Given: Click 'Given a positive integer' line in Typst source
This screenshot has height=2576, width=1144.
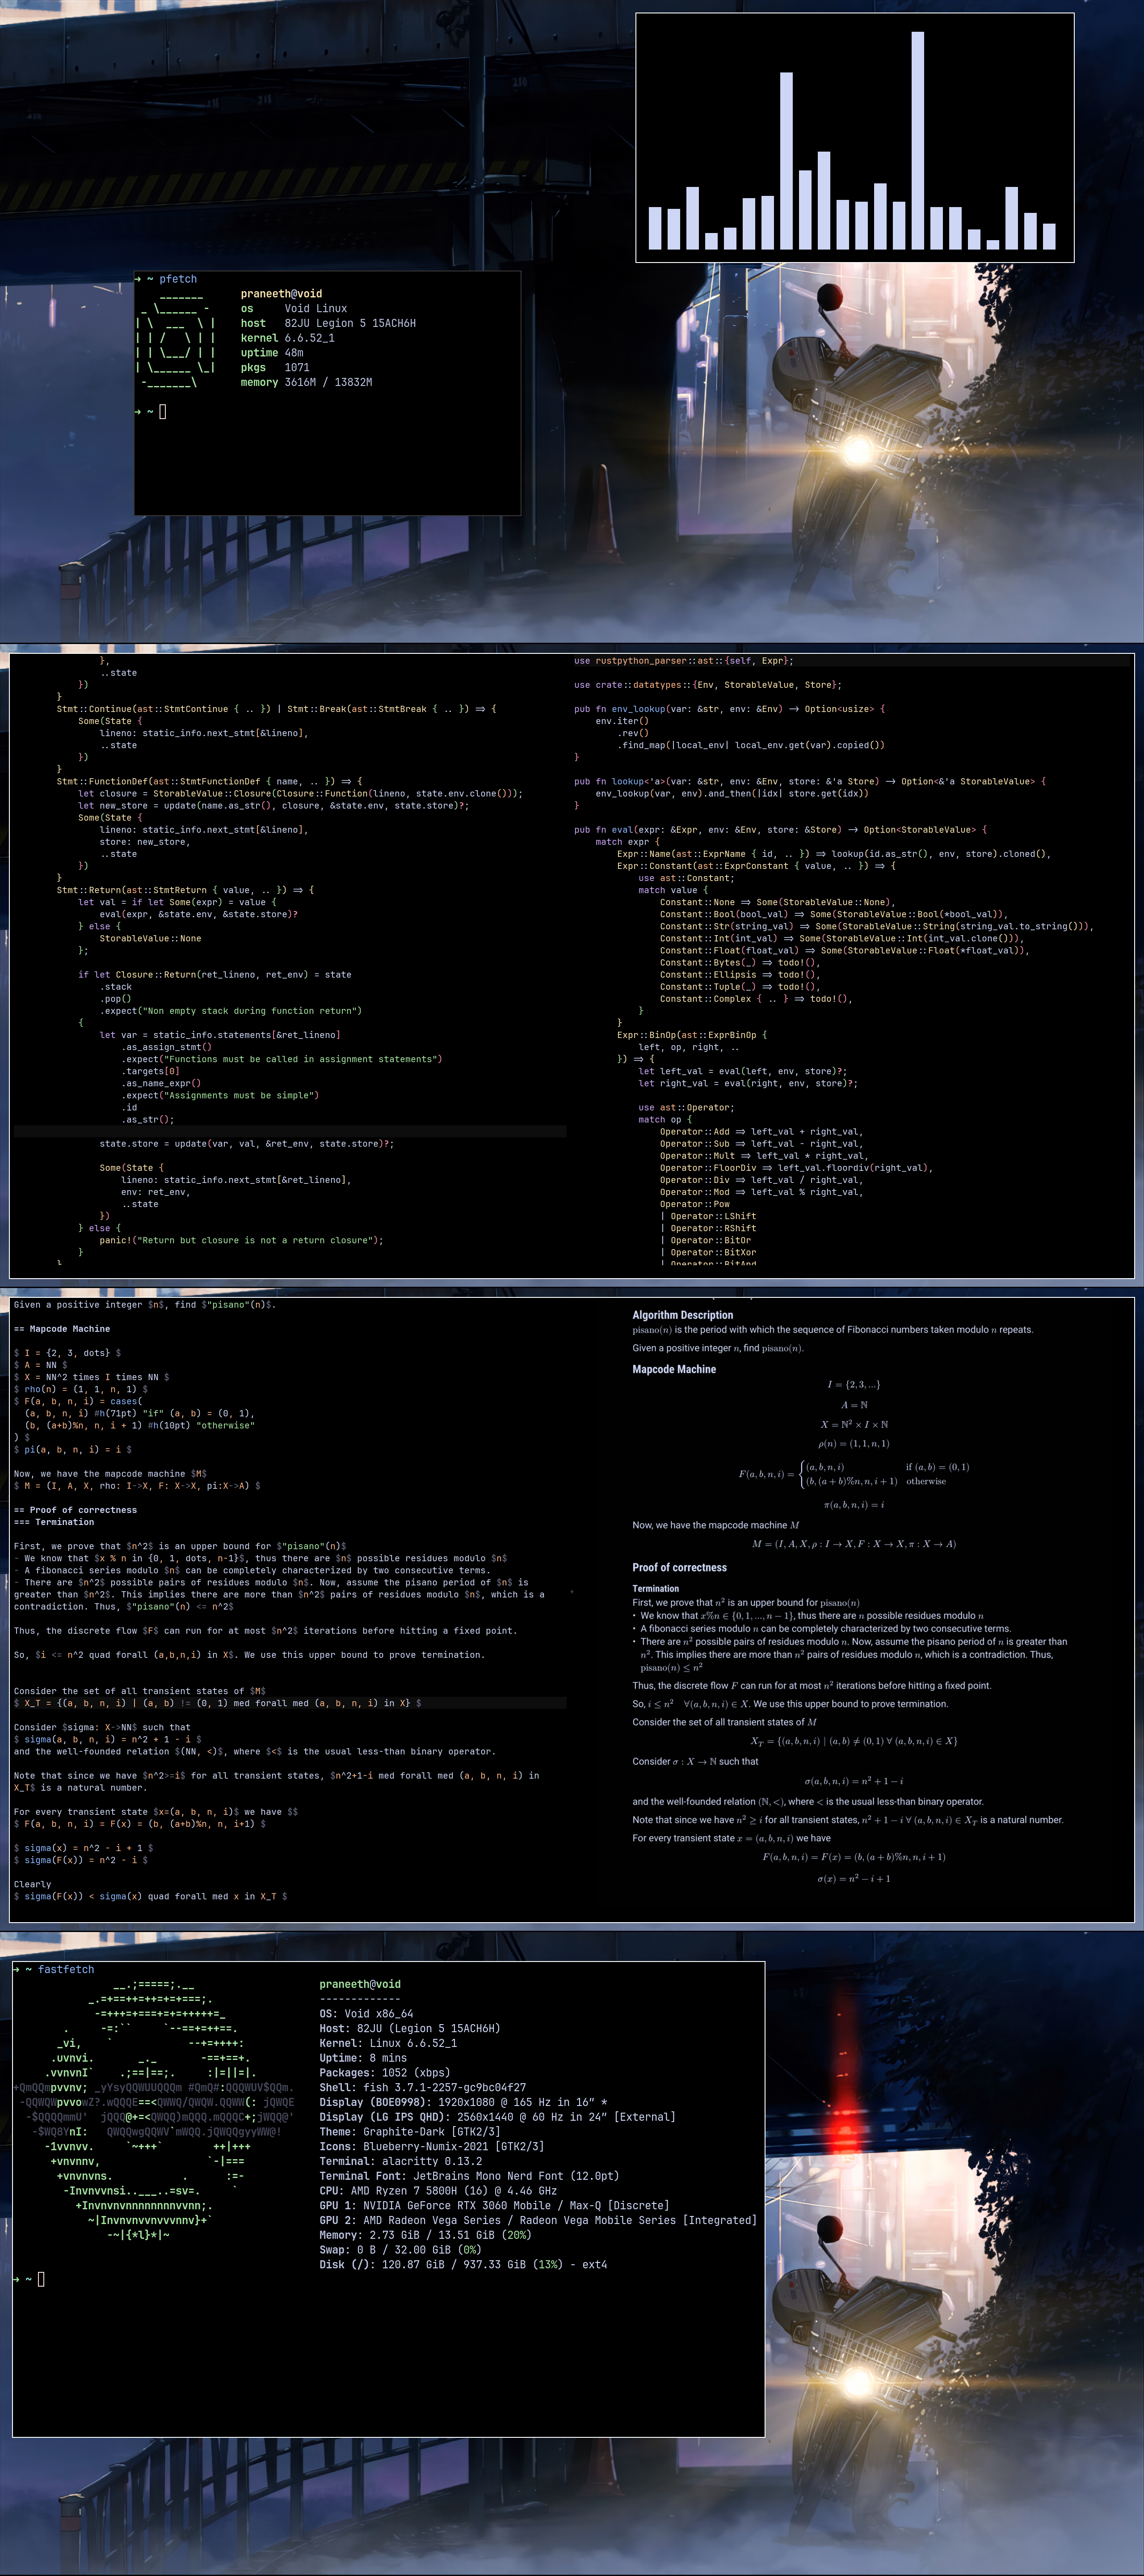Looking at the screenshot, I should (x=144, y=1305).
